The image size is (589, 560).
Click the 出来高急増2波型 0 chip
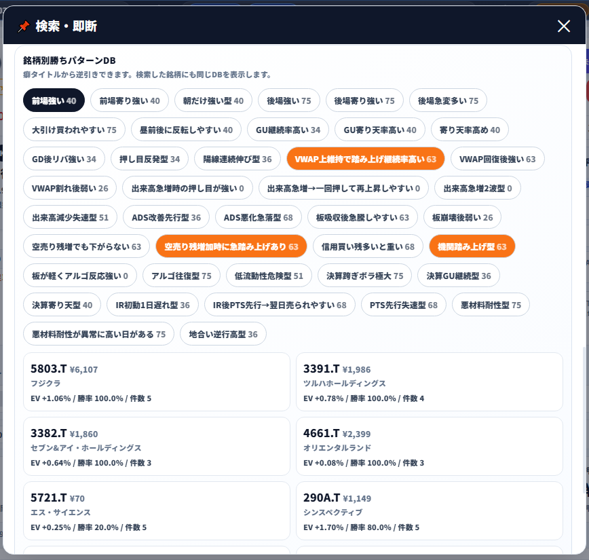[x=478, y=188]
